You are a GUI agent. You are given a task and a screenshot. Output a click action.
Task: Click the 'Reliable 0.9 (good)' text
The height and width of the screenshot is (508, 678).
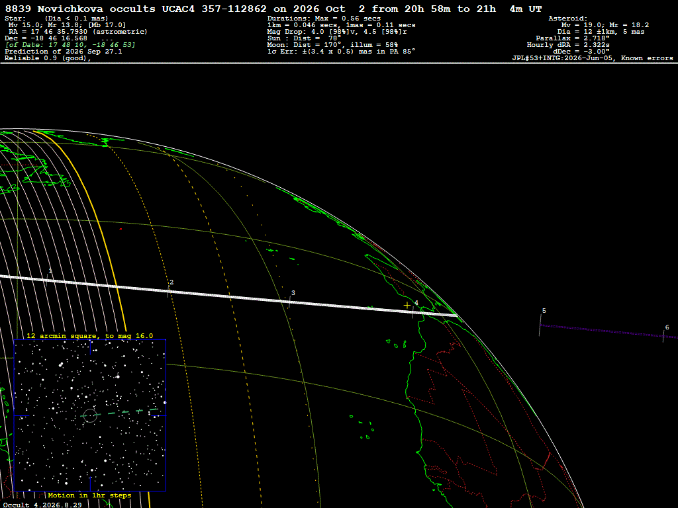48,58
